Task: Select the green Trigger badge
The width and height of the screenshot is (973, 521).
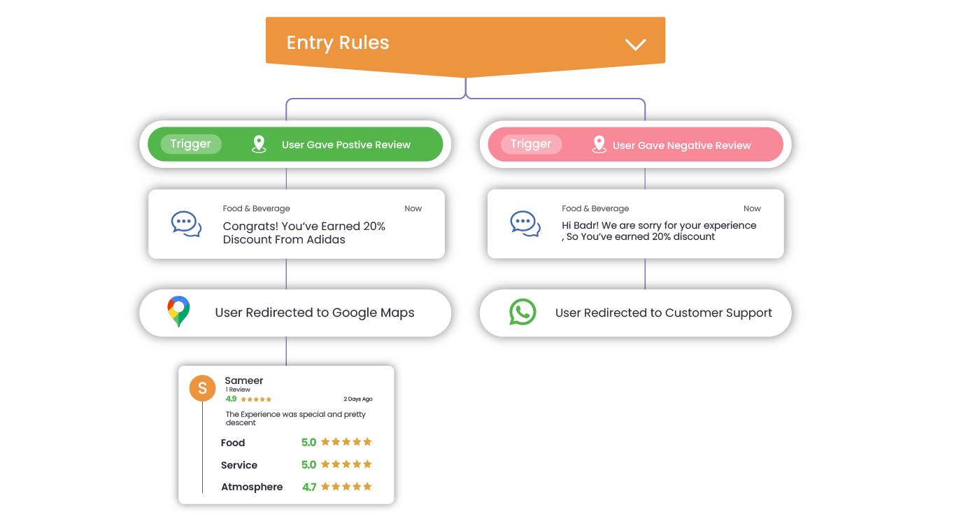Action: pos(191,144)
